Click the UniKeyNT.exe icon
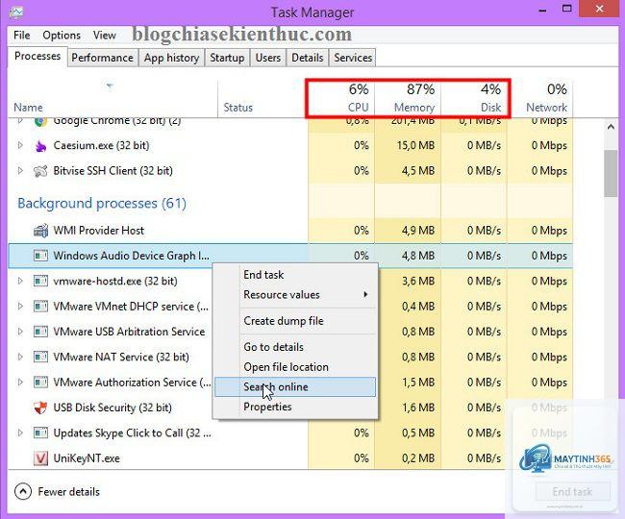The width and height of the screenshot is (625, 519). pyautogui.click(x=40, y=458)
